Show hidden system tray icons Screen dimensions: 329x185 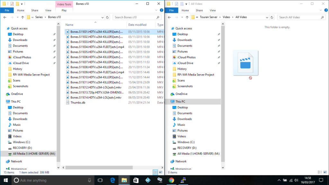click(279, 180)
